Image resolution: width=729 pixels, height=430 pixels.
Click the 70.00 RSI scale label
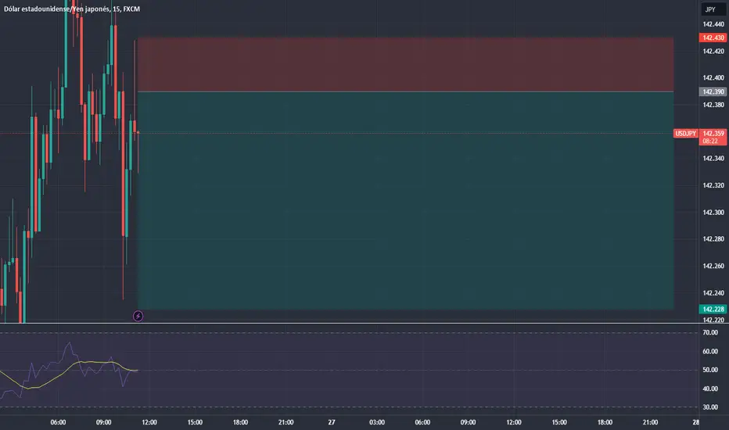tap(710, 332)
